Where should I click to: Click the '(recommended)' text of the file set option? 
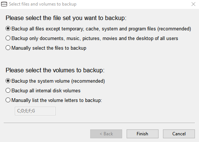(x=174, y=29)
